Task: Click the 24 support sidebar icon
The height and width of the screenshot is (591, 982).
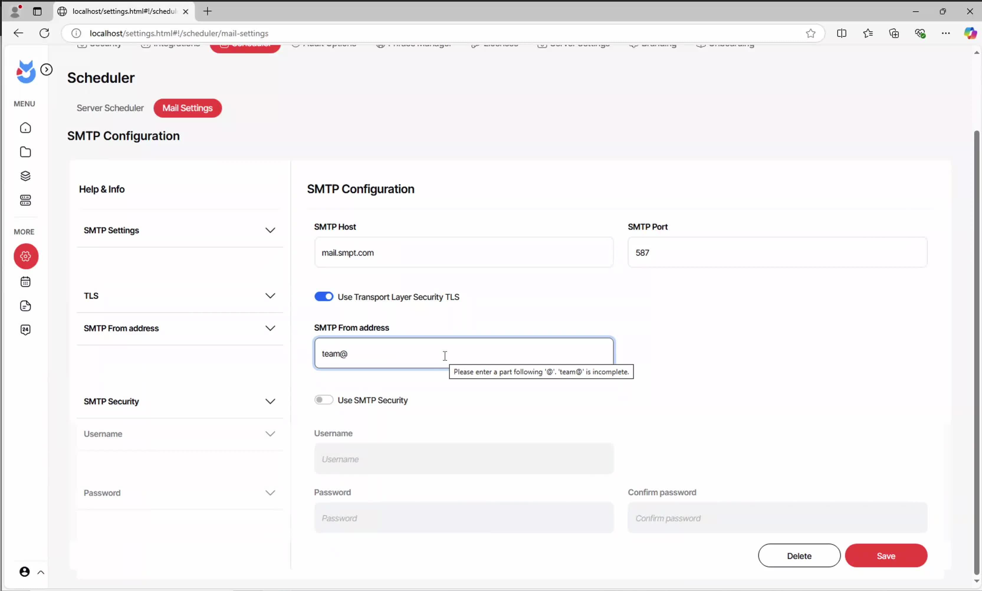Action: [25, 330]
